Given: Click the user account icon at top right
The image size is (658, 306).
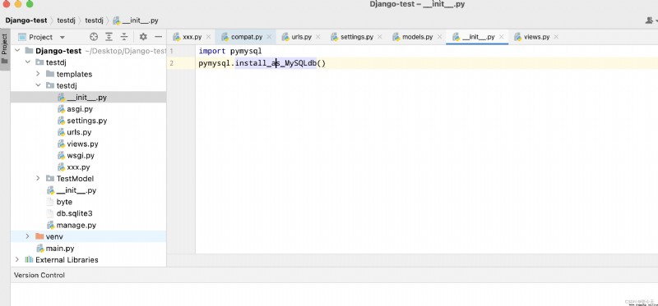Looking at the screenshot, I should point(649,20).
